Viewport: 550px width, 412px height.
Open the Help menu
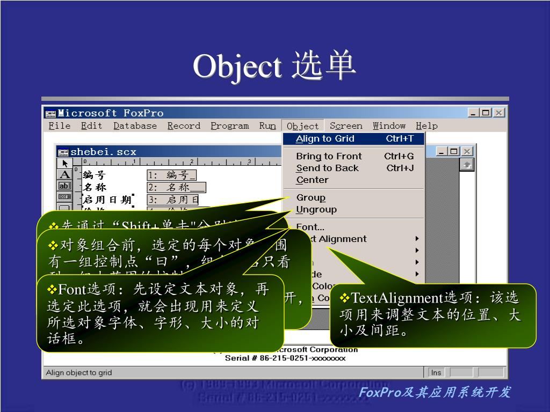pyautogui.click(x=426, y=126)
